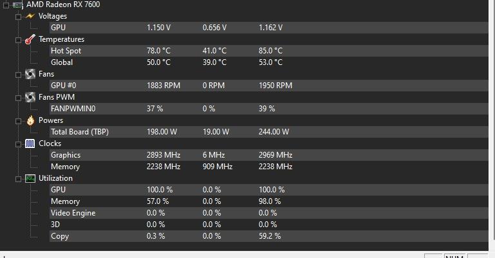Viewport: 495px width, 258px height.
Task: Click the blue waveform Clocks icon
Action: point(30,143)
